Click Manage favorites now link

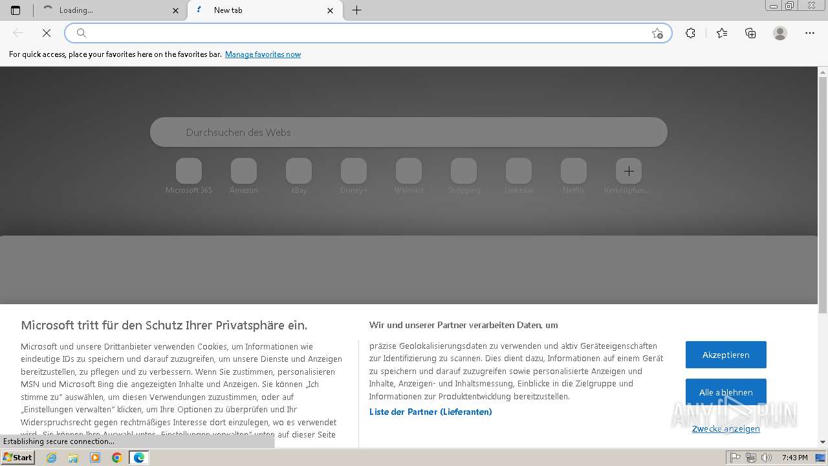click(263, 54)
